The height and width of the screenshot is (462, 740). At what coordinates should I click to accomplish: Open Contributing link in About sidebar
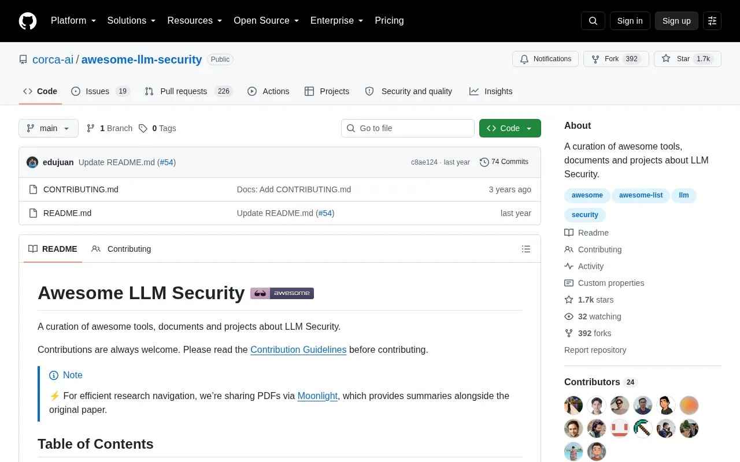coord(593,249)
